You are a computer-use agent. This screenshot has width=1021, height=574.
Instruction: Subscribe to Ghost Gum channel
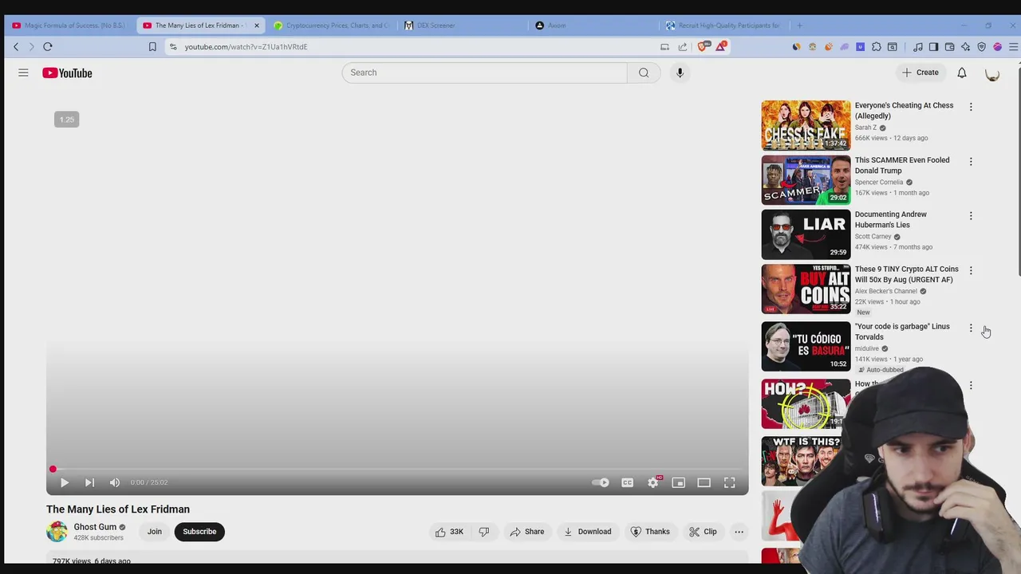click(199, 532)
